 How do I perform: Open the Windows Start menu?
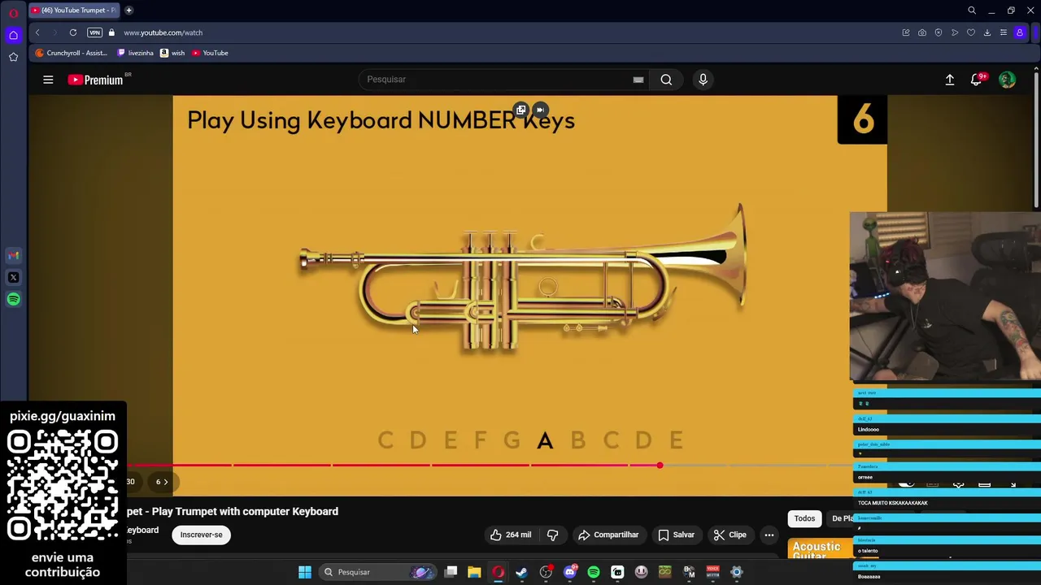305,572
